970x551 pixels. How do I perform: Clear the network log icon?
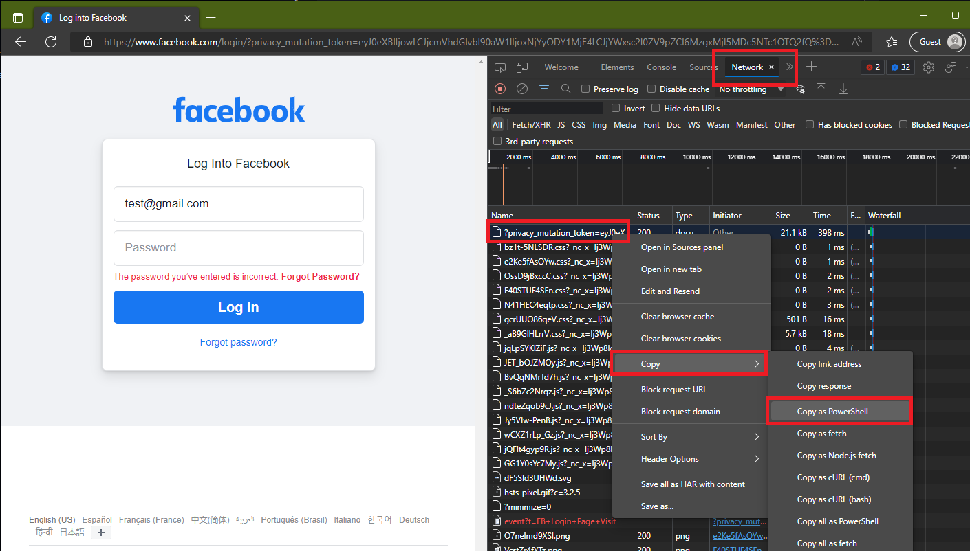click(x=522, y=89)
